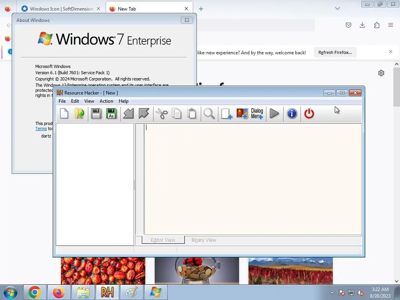Screen dimensions: 400x300
Task: Open the Edit menu
Action: [x=75, y=101]
